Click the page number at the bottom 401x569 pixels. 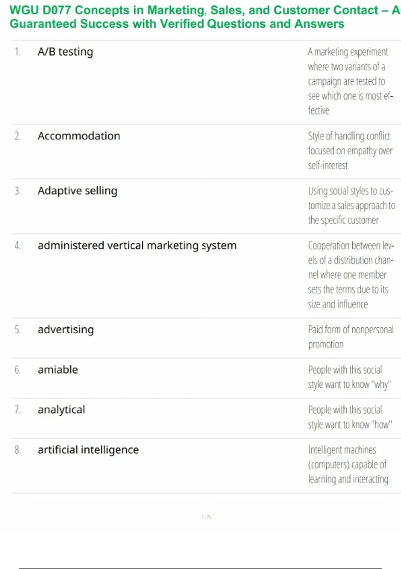coord(206,517)
